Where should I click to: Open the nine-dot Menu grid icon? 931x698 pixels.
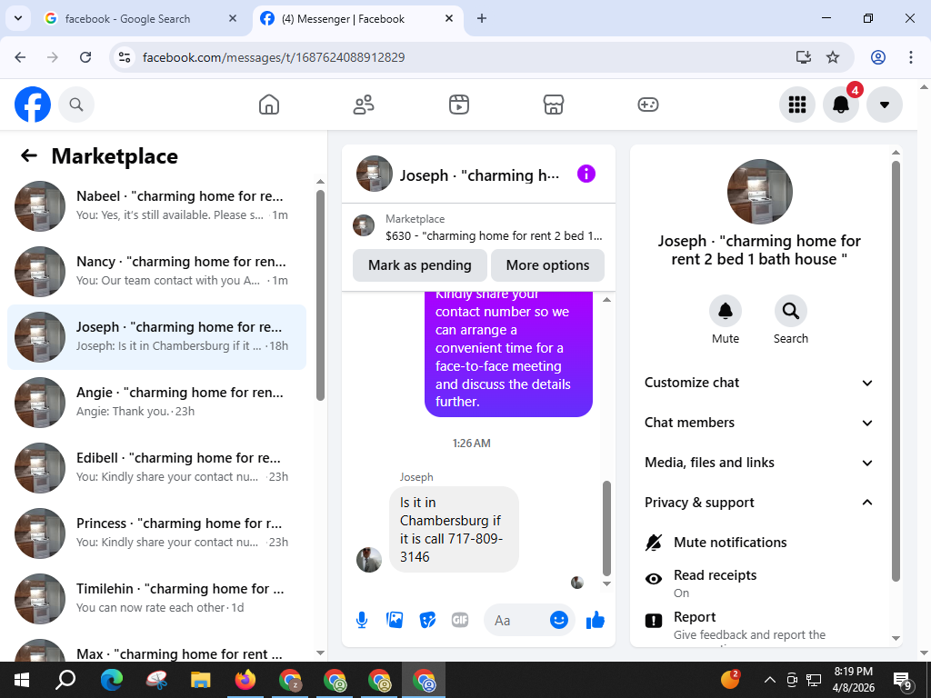[x=796, y=105]
